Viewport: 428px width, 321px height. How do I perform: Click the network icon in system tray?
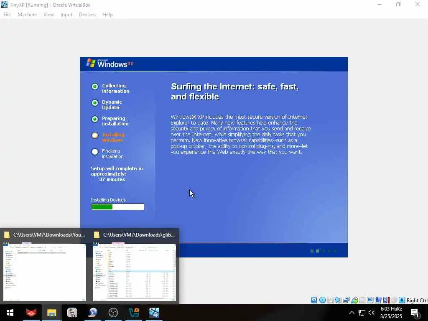(362, 313)
